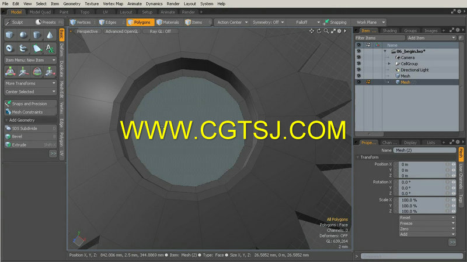The height and width of the screenshot is (262, 467).
Task: Switch to the Model Quad layout tab
Action: point(40,12)
